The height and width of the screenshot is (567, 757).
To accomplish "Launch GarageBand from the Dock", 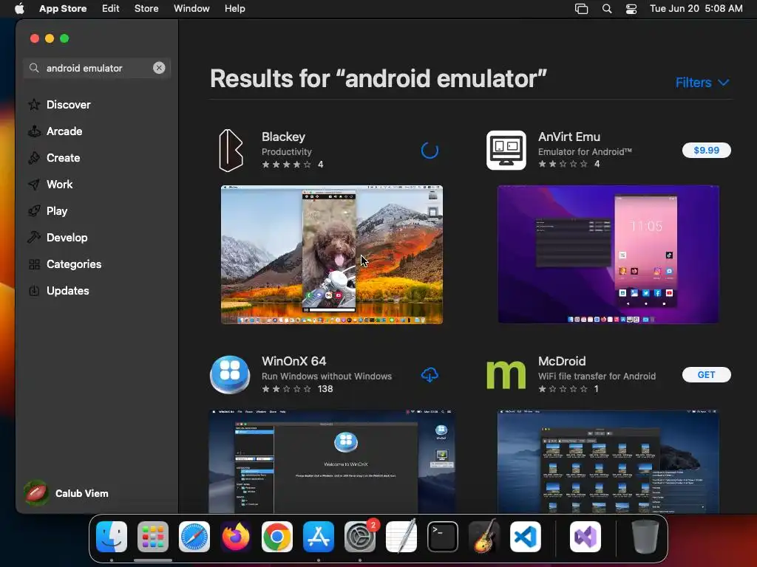I will [484, 537].
